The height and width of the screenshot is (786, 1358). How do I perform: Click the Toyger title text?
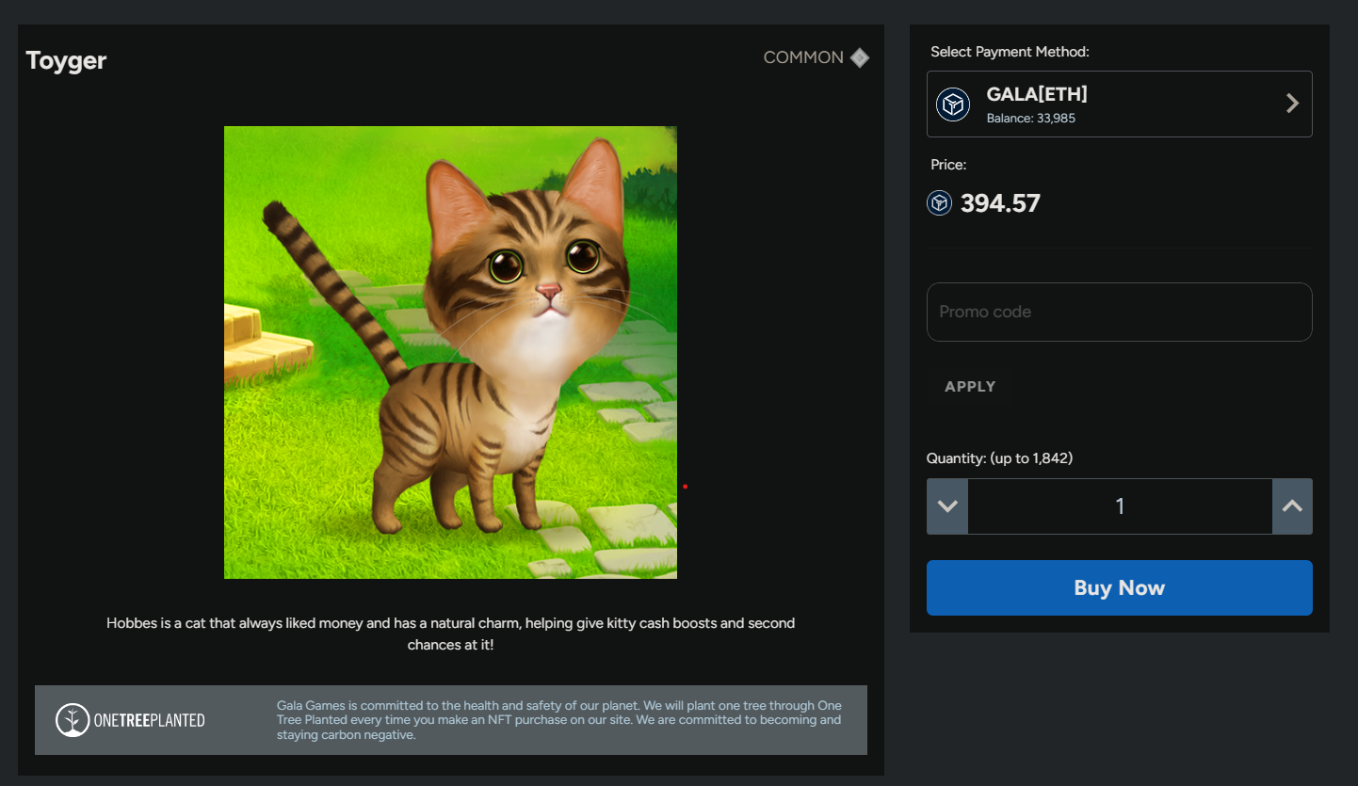pos(66,60)
